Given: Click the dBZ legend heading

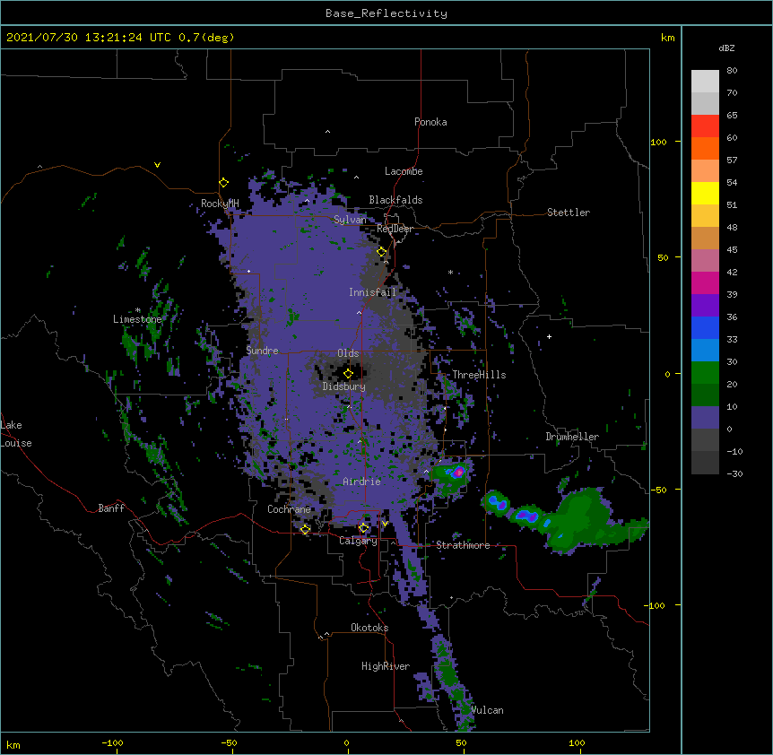Looking at the screenshot, I should click(726, 48).
